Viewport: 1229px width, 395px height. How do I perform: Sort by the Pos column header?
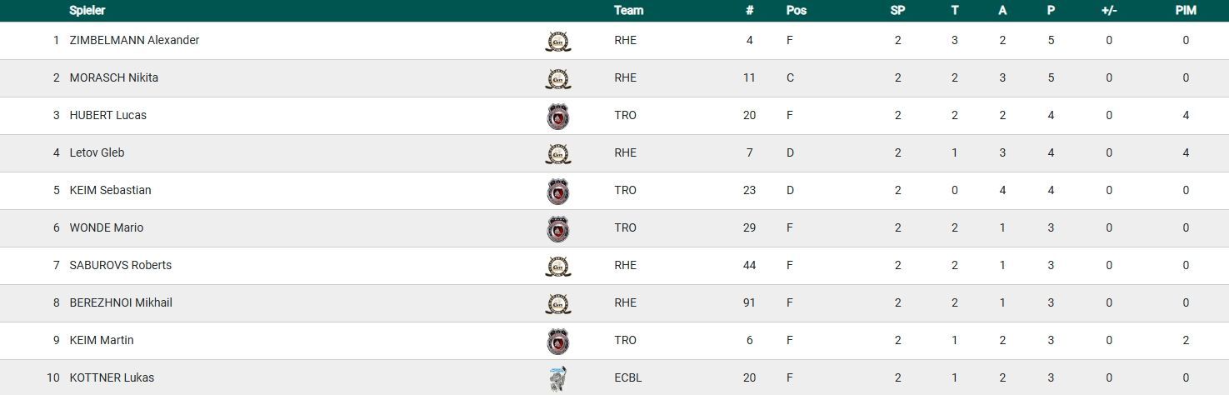tap(796, 11)
